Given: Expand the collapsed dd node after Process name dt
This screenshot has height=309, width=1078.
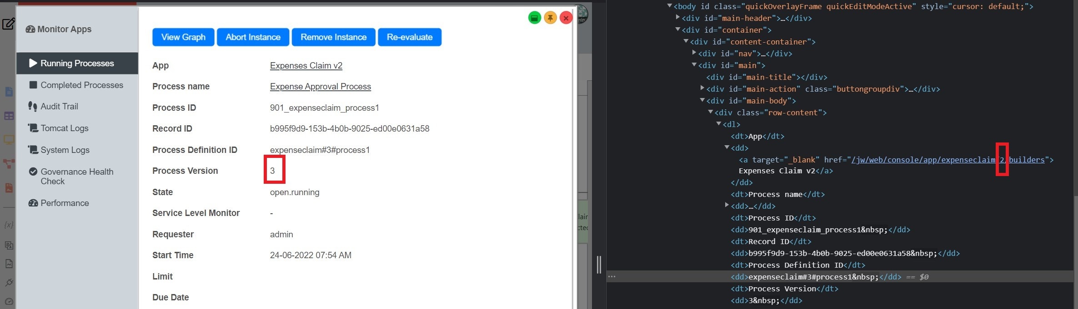Looking at the screenshot, I should tap(727, 205).
